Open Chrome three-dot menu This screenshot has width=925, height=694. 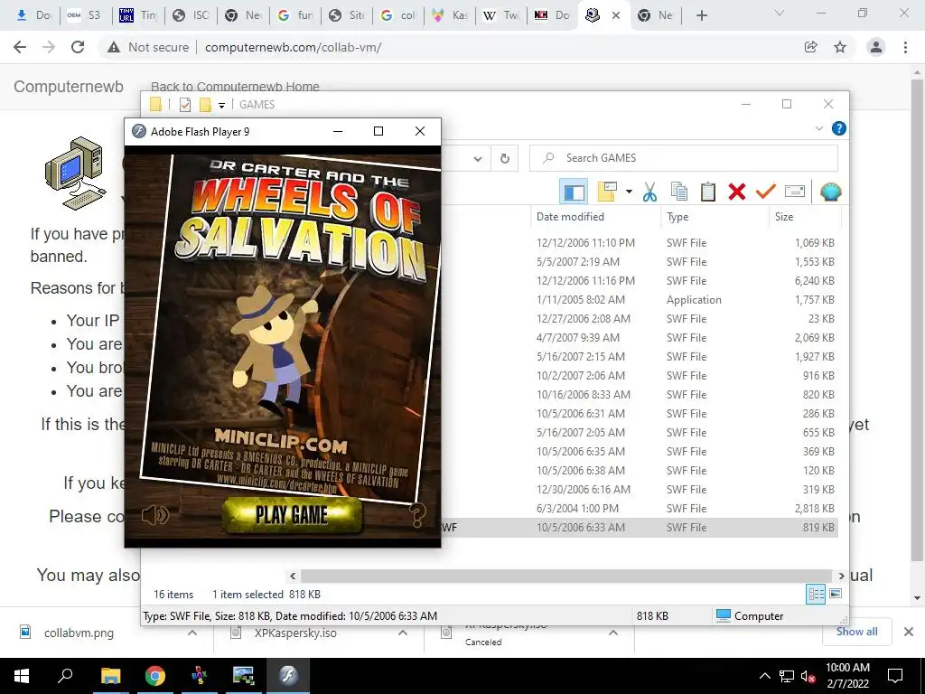[905, 47]
